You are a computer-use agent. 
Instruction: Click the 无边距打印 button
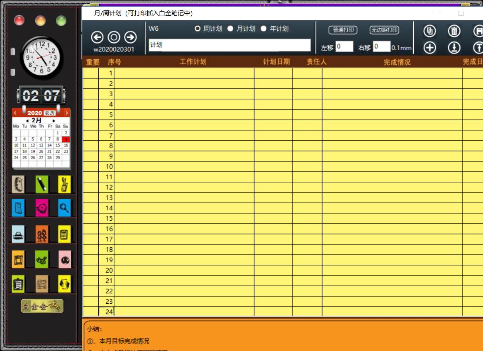(x=384, y=30)
